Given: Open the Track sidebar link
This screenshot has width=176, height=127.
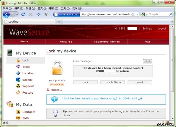Looking at the screenshot, I should (x=26, y=67).
